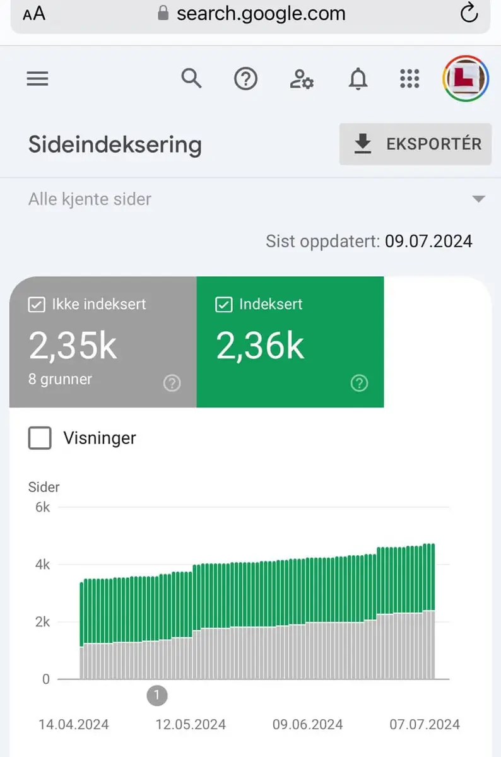
Task: Expand the Alle kjente sider dropdown
Action: click(479, 199)
